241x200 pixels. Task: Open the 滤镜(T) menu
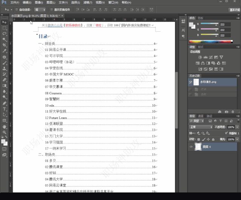88,3
